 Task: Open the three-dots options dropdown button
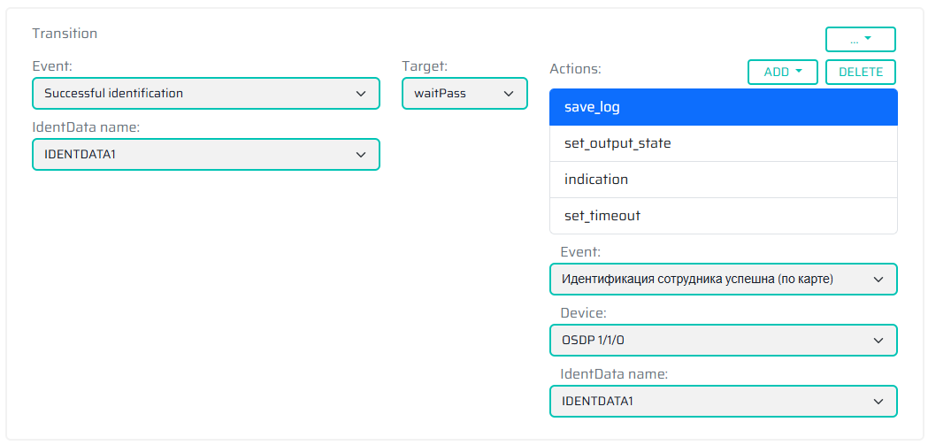860,39
